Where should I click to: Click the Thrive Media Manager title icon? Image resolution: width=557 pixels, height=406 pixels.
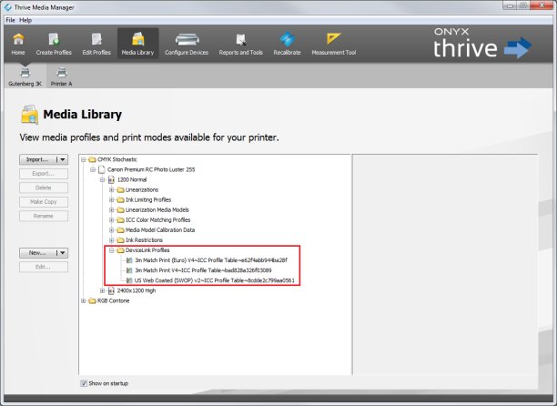[8, 7]
